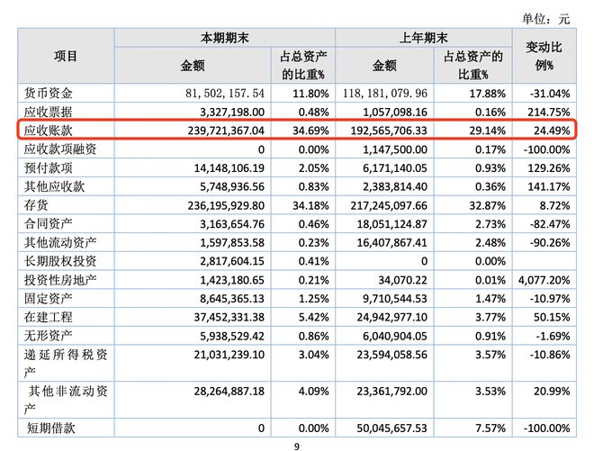This screenshot has width=594, height=451.
Task: Click amount 34,070.22
Action: (x=402, y=281)
